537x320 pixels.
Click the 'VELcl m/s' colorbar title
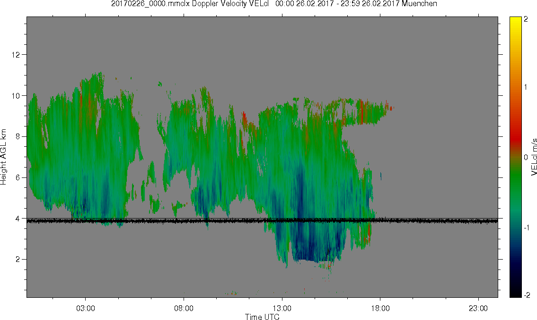[x=534, y=157]
